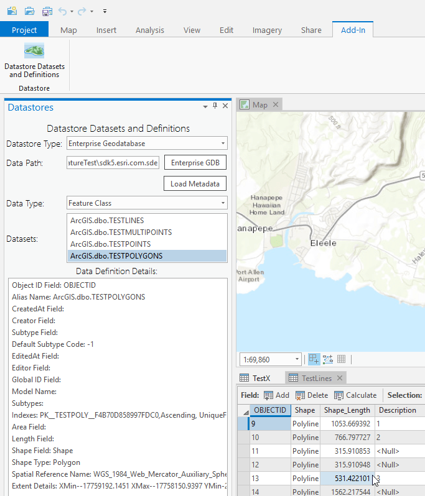
Task: Expand the Datastore Type dropdown
Action: (223, 144)
